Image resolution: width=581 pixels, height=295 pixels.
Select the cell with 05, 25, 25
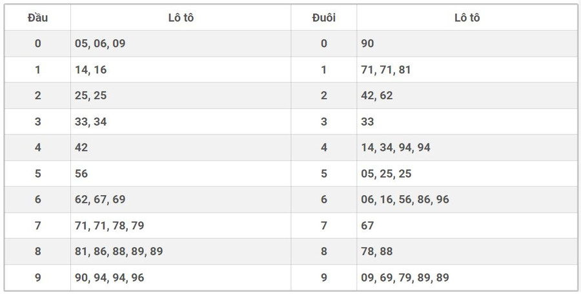(x=386, y=174)
